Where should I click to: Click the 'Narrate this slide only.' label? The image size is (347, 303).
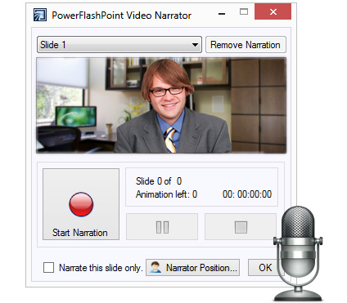101,268
